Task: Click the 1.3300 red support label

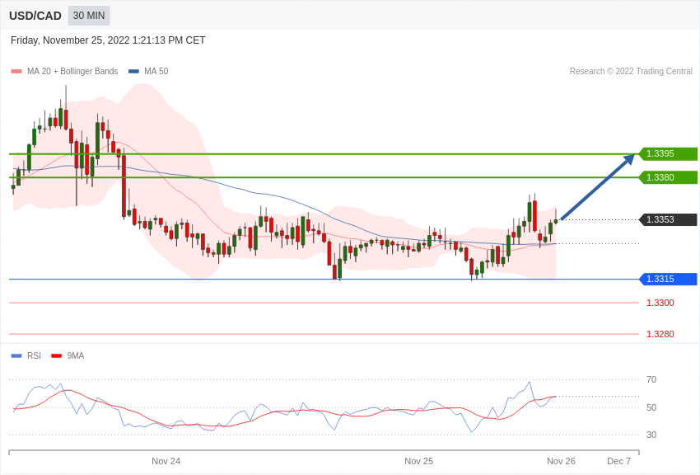Action: (660, 303)
